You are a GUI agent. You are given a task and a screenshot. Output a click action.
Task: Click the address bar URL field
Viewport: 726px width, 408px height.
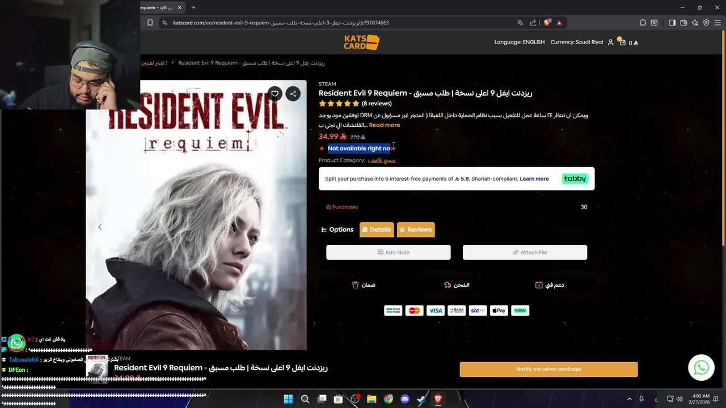(x=335, y=23)
